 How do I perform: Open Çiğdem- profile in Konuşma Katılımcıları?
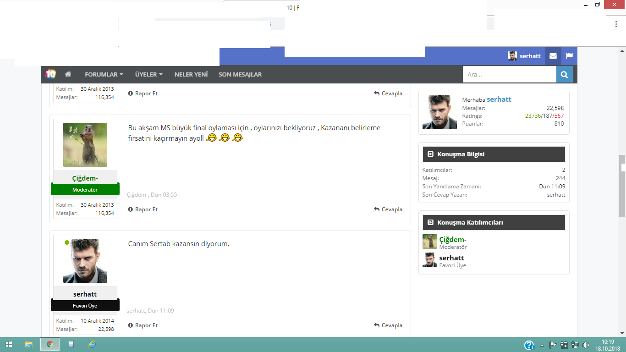(452, 240)
